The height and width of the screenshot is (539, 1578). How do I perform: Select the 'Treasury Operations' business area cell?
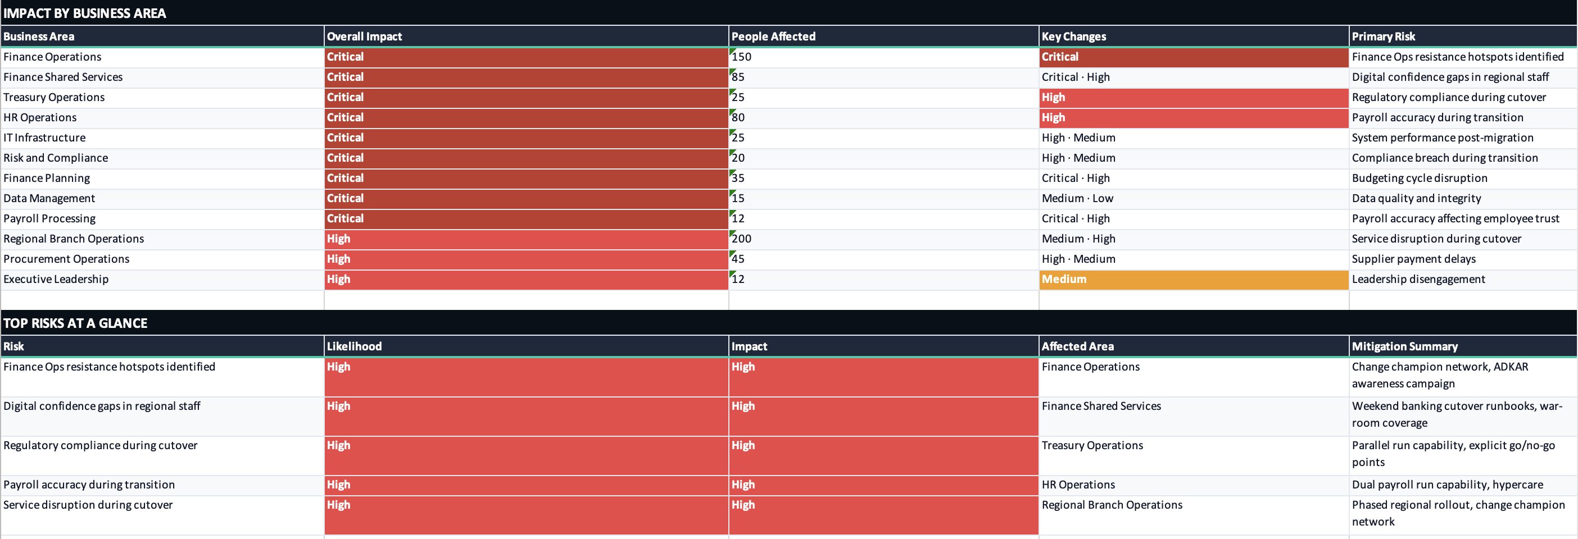(x=162, y=97)
